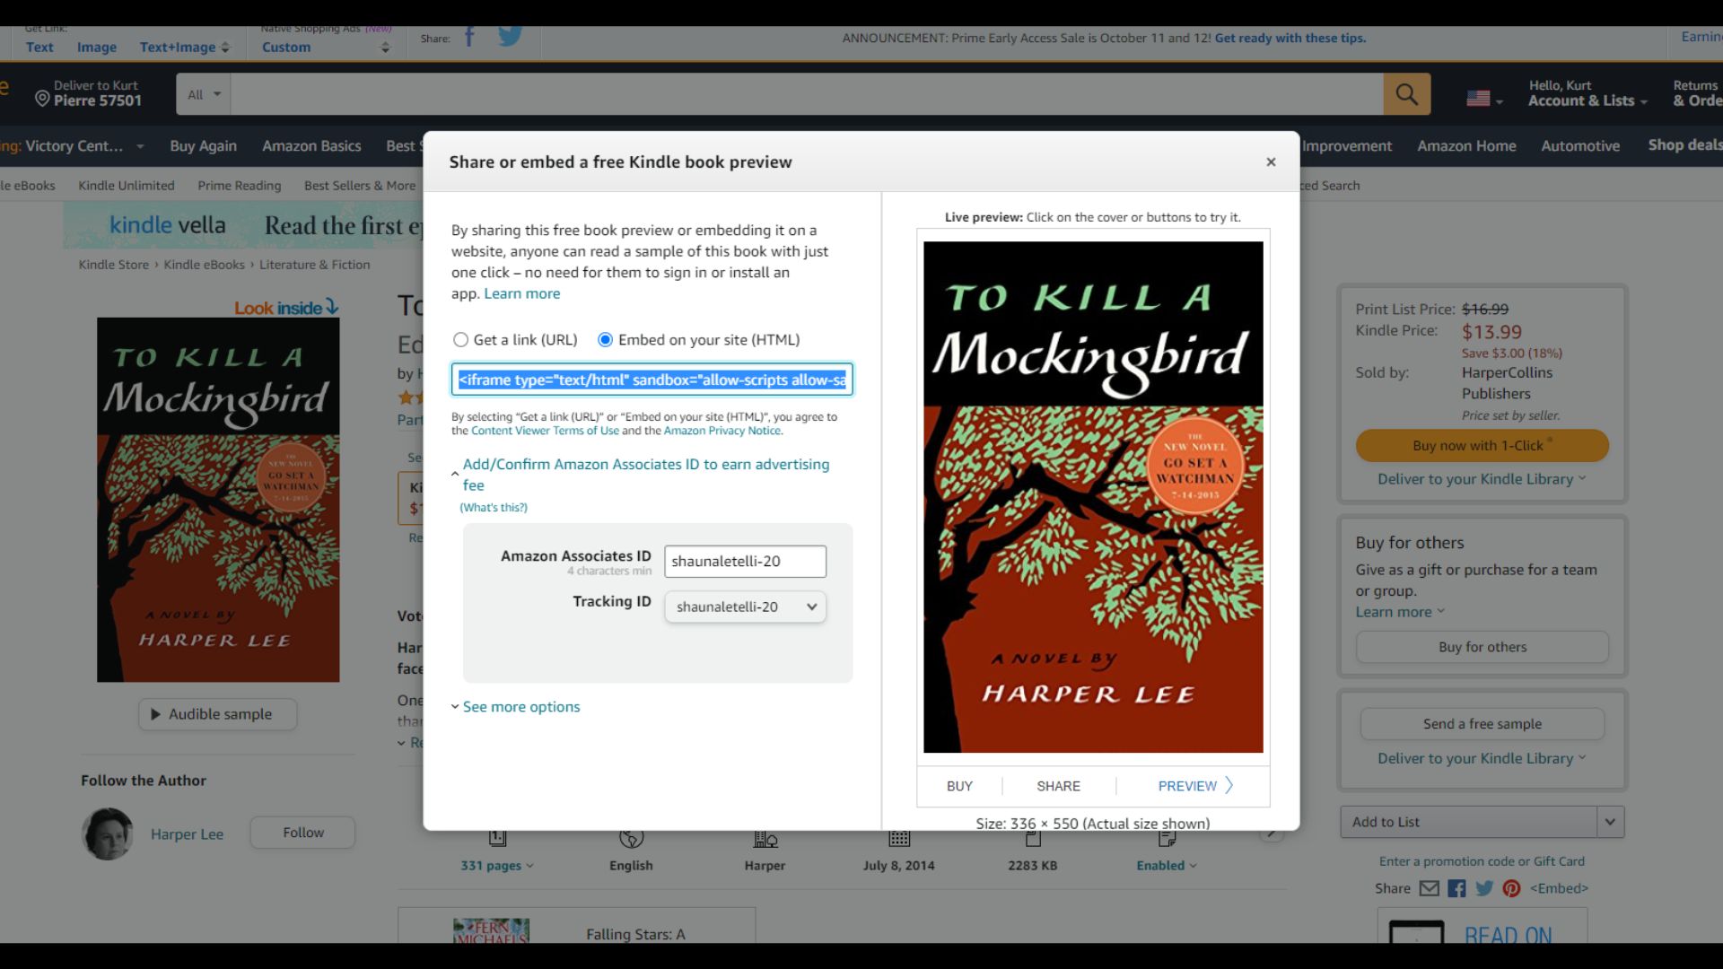Screen dimensions: 1723x969
Task: Expand See more options
Action: [520, 707]
